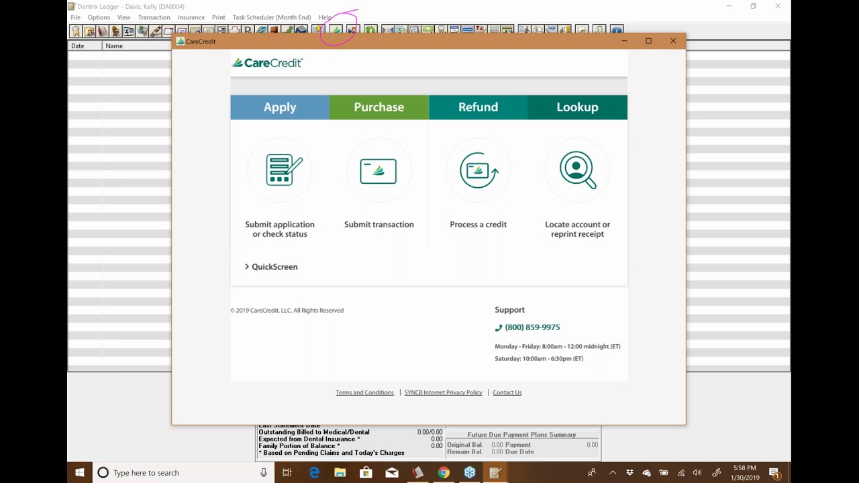Open the circled CareCredit toolbar icon
Image resolution: width=859 pixels, height=483 pixels.
click(338, 30)
